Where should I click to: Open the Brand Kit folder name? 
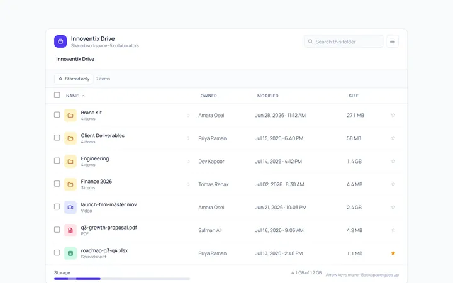91,113
